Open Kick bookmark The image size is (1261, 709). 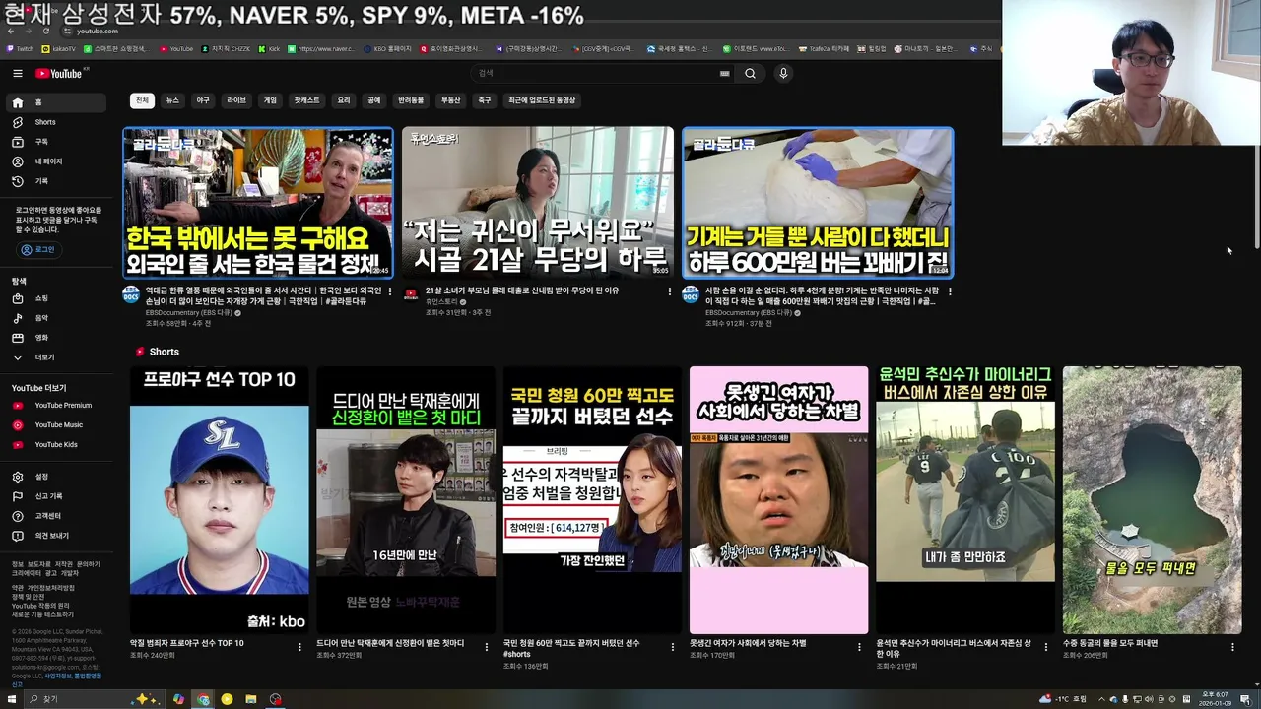pyautogui.click(x=269, y=48)
